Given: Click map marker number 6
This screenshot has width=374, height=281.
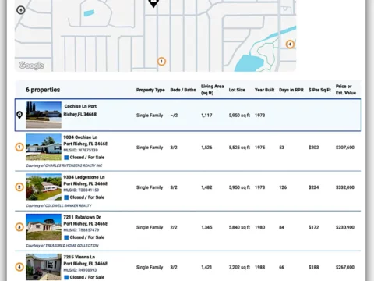Looking at the screenshot, I should coord(21,10).
